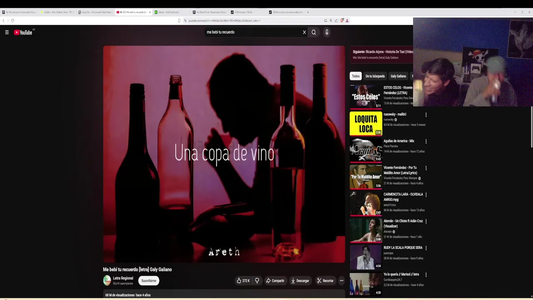Click title 'RUDY LA SCALA PORQUE SERA'
The width and height of the screenshot is (533, 300).
(x=403, y=247)
